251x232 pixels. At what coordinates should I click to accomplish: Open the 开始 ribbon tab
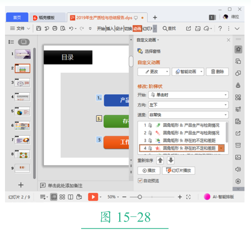coord(101,29)
